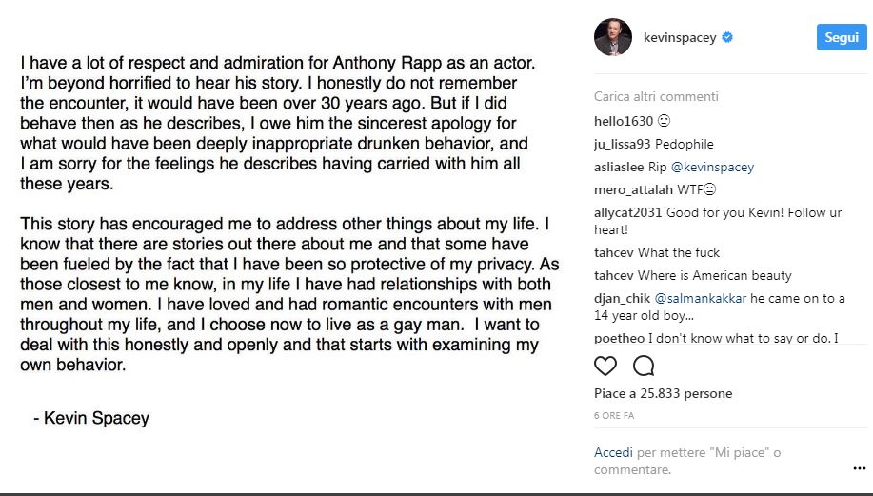Click the comment speech bubble icon
The height and width of the screenshot is (496, 873).
click(644, 366)
